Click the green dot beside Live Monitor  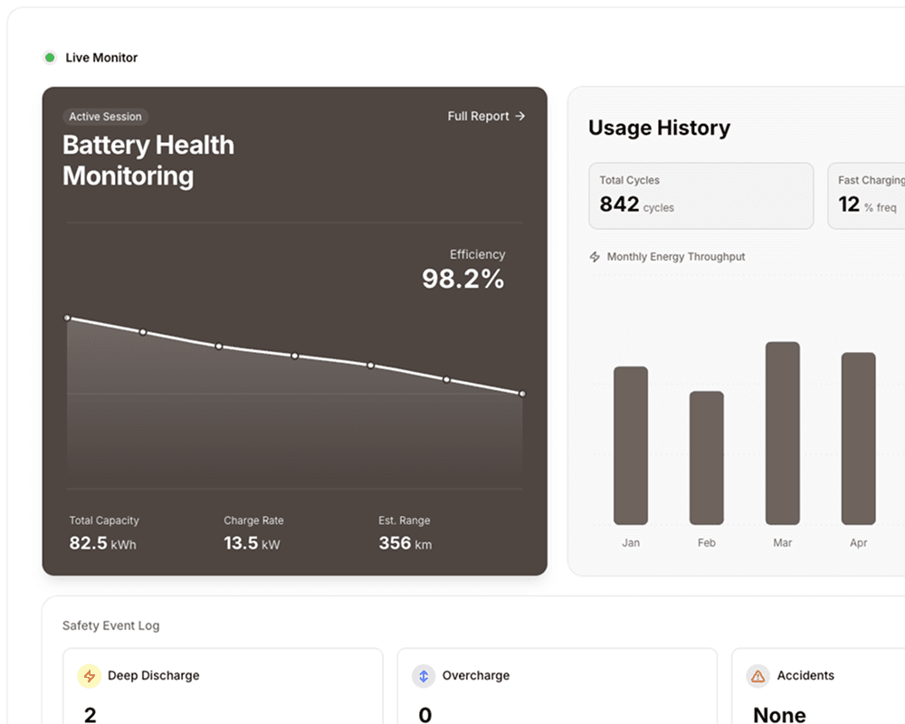50,57
